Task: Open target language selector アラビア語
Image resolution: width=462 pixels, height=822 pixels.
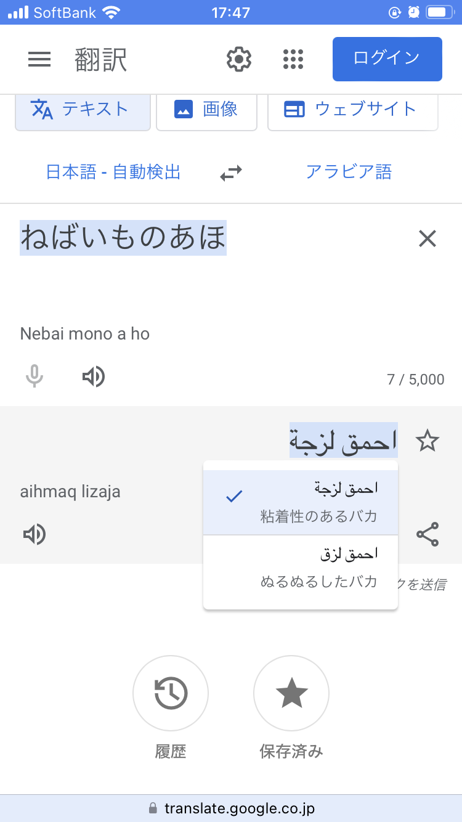Action: coord(349,172)
